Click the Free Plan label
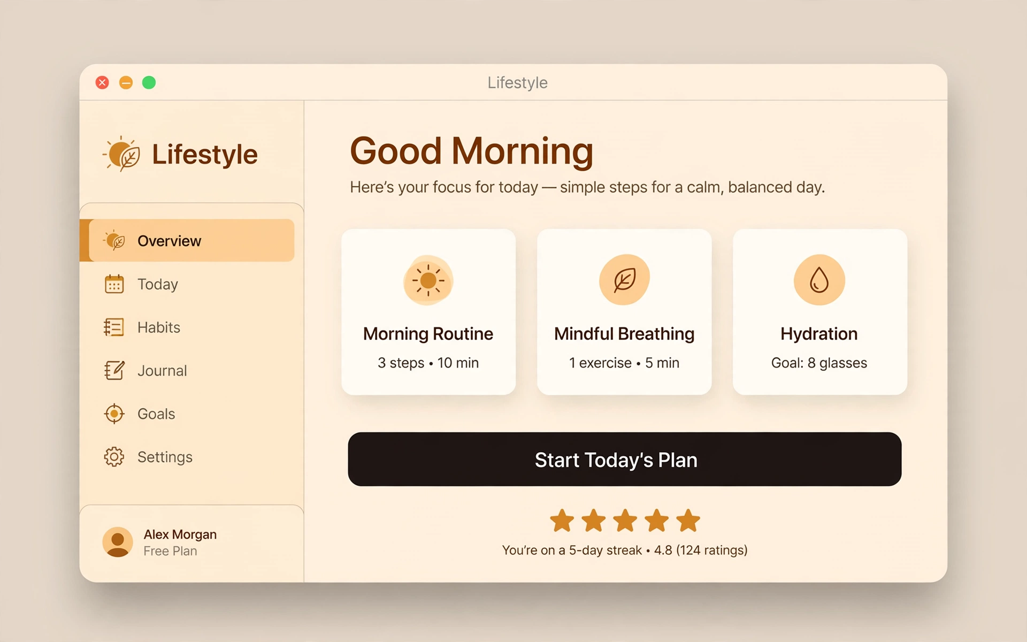Viewport: 1027px width, 642px height. click(170, 551)
